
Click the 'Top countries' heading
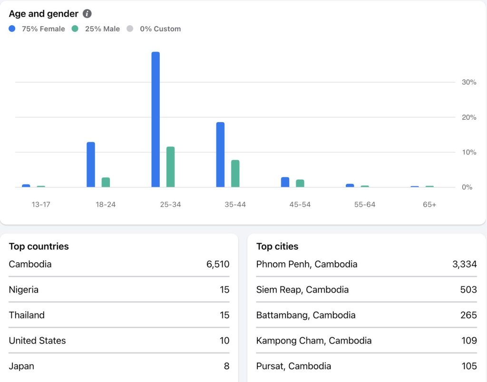coord(39,247)
